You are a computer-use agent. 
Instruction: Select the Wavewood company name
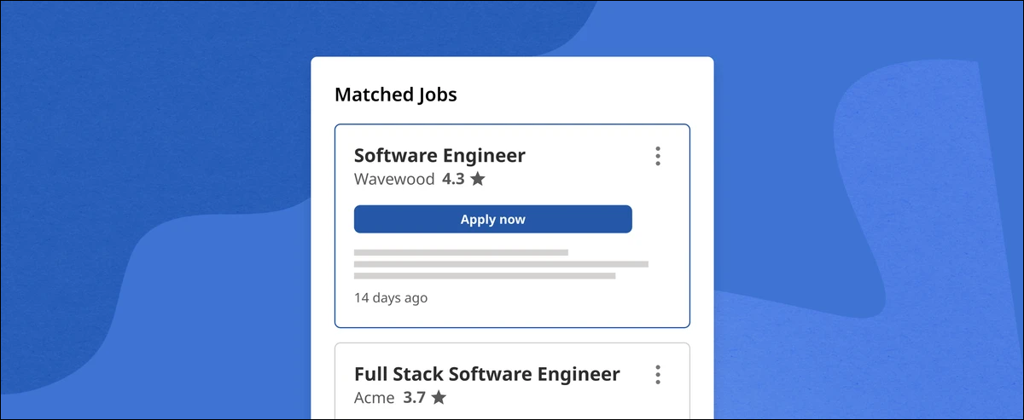(x=393, y=179)
